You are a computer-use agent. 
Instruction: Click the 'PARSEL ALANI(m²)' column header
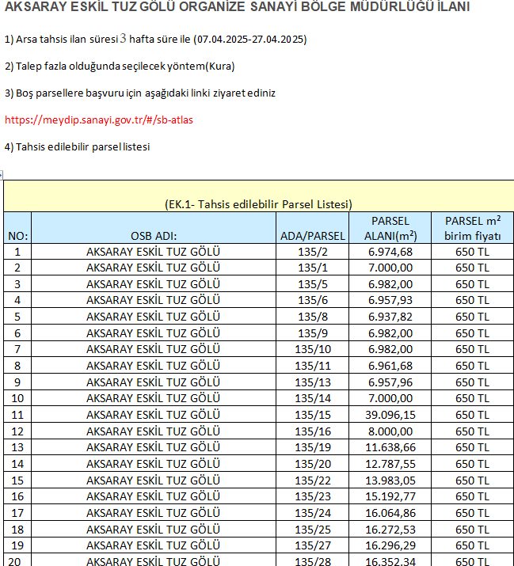tap(390, 228)
